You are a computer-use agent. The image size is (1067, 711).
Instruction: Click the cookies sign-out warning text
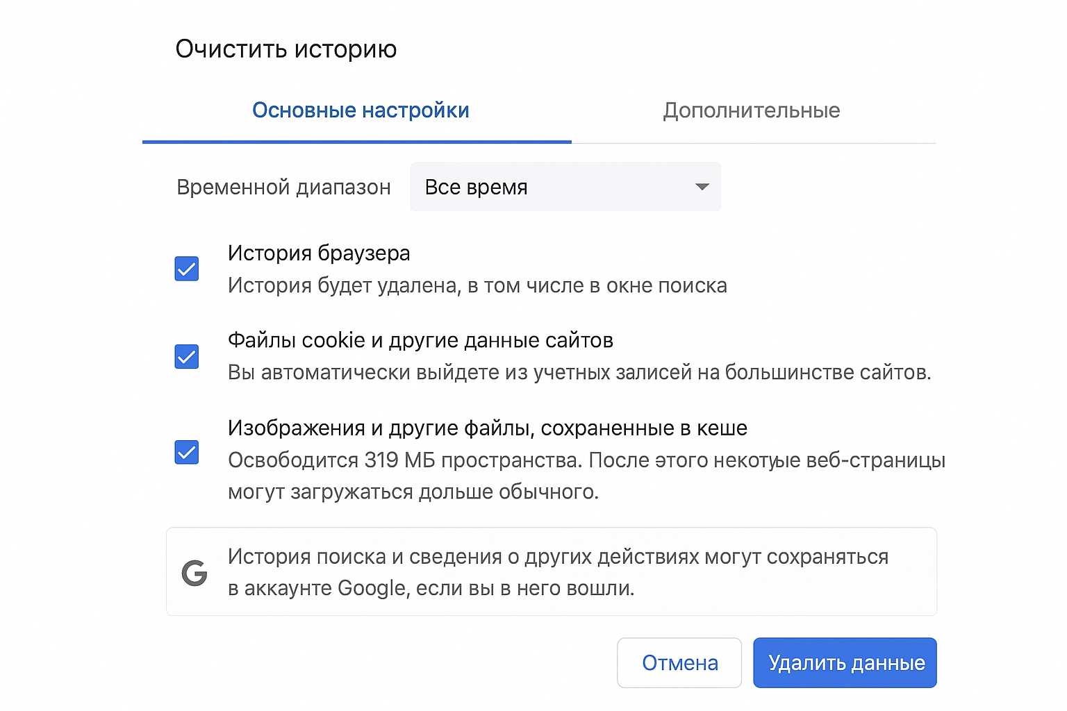(x=579, y=373)
